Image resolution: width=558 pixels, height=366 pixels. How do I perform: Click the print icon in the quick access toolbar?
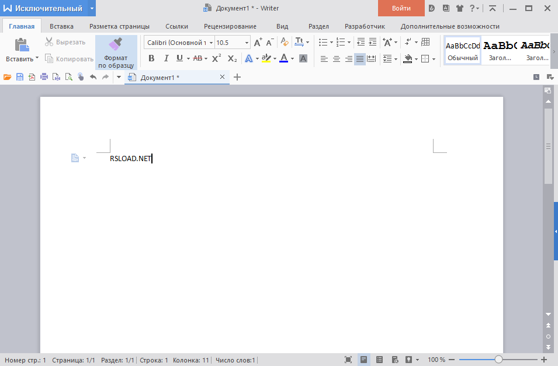click(x=44, y=77)
